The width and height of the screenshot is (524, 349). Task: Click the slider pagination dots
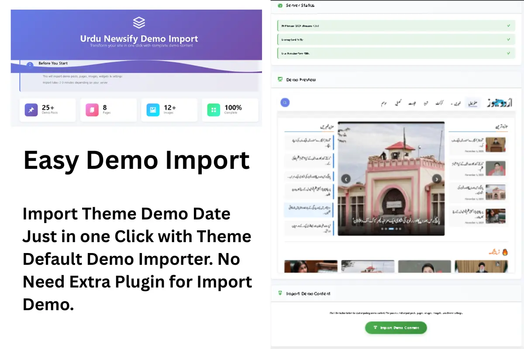point(391,229)
